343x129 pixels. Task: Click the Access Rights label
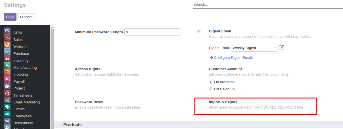coord(88,69)
